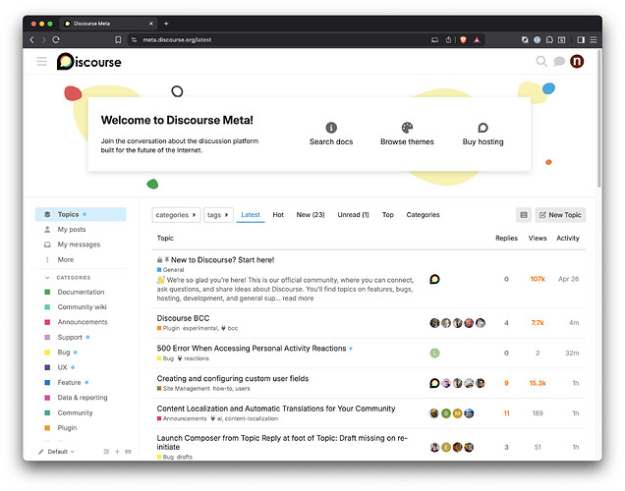
Task: Open Creating and configuring custom user fields topic
Action: pyautogui.click(x=233, y=378)
